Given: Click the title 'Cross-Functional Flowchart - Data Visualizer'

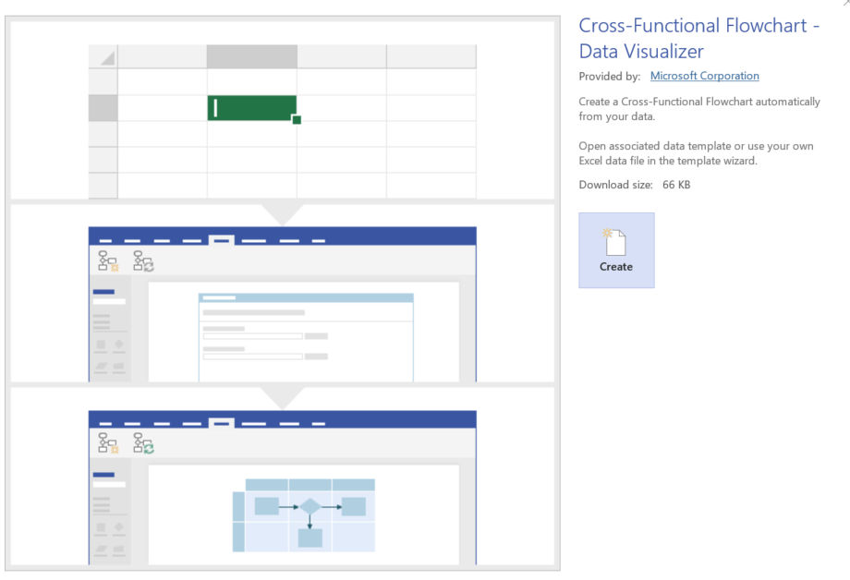Looking at the screenshot, I should pyautogui.click(x=698, y=38).
